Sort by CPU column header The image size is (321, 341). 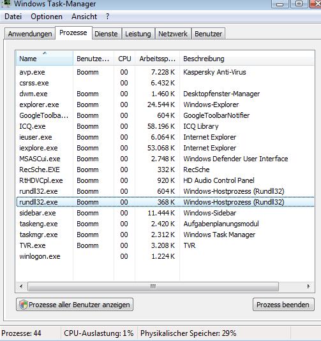point(124,59)
